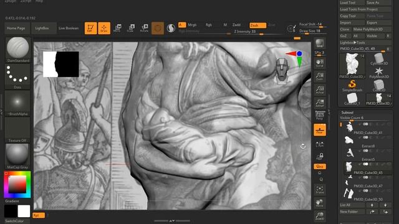
Task: Select the PM3D_Cube3D_41 subtool
Action: [367, 128]
